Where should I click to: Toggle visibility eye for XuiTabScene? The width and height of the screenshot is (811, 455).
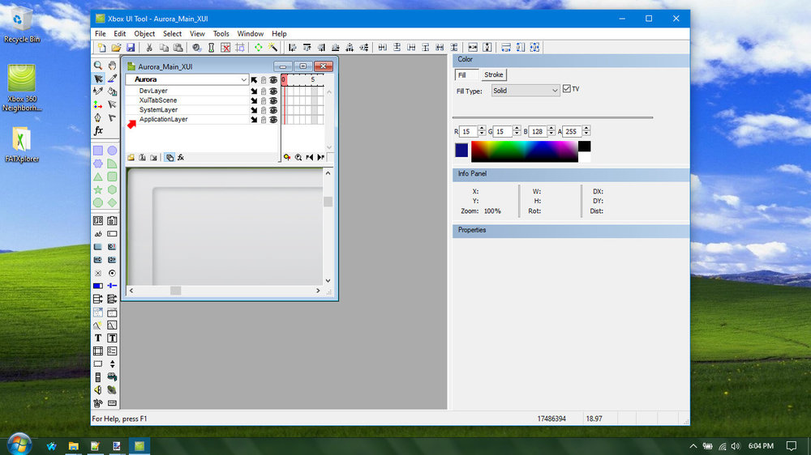(x=273, y=100)
